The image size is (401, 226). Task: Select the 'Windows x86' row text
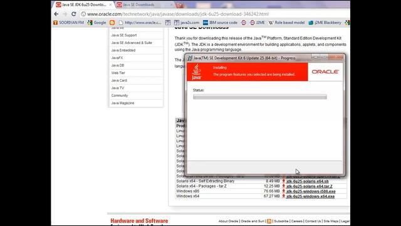(188, 191)
